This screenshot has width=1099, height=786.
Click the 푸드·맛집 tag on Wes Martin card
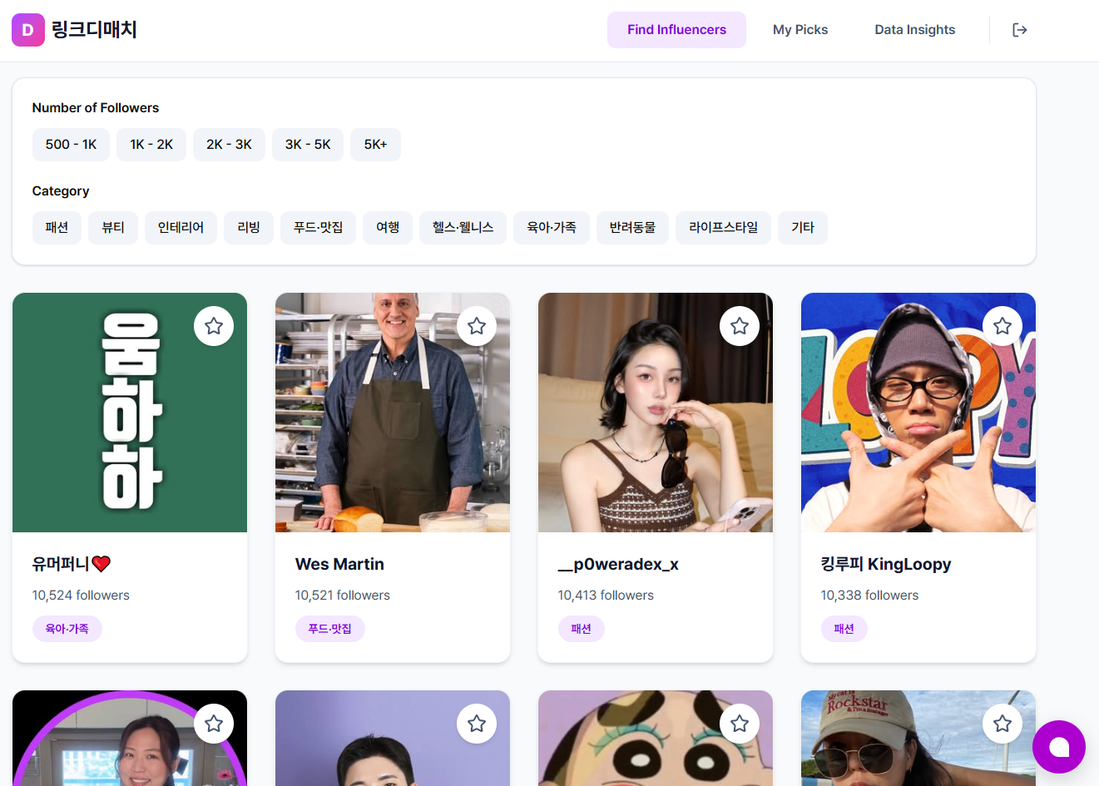[330, 629]
